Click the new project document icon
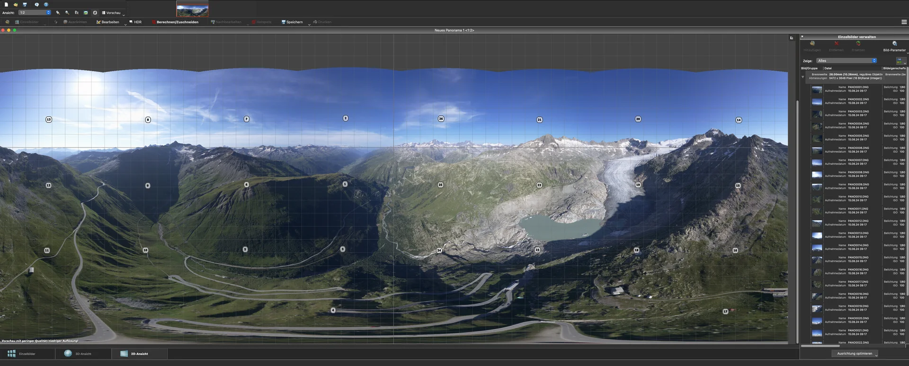The height and width of the screenshot is (366, 909). pyautogui.click(x=6, y=4)
